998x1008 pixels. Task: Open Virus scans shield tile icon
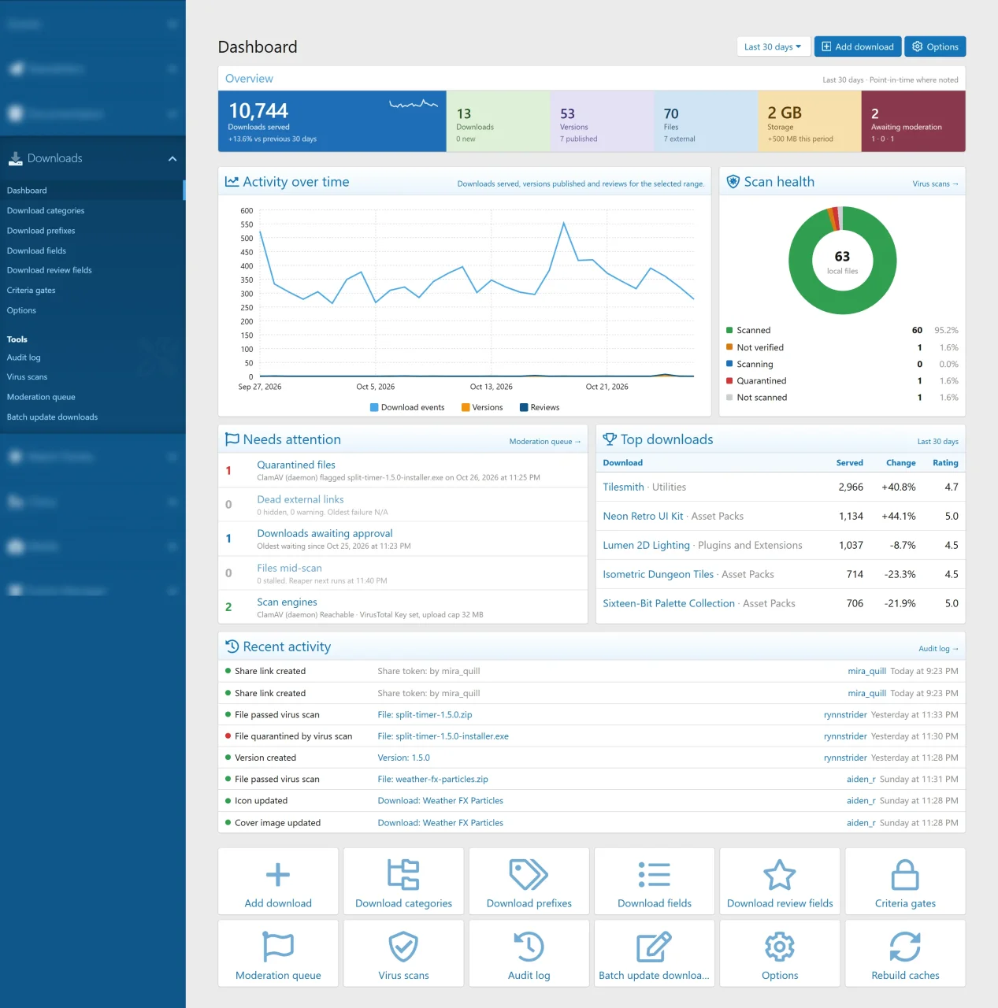403,947
